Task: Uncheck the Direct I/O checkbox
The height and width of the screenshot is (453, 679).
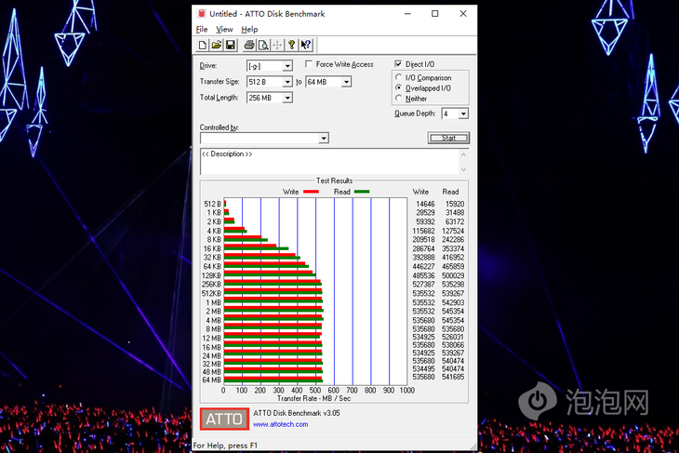Action: [x=398, y=64]
